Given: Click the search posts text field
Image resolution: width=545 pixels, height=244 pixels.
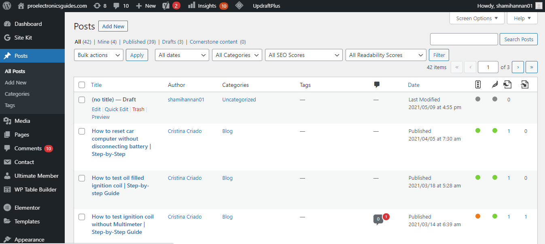Looking at the screenshot, I should tap(464, 39).
